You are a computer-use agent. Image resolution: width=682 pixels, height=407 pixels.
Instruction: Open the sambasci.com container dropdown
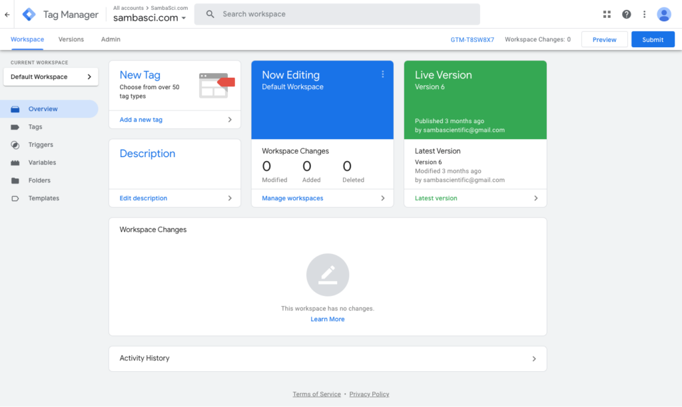pos(150,18)
